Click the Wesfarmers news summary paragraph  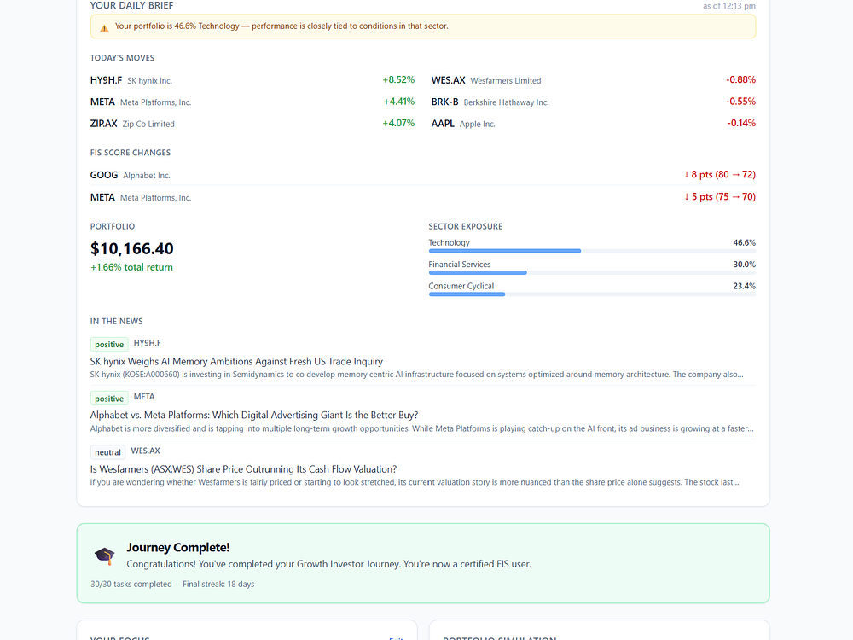pos(415,482)
